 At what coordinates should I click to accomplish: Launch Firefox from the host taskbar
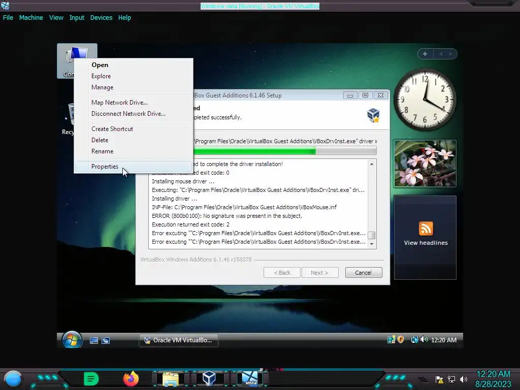tap(131, 379)
